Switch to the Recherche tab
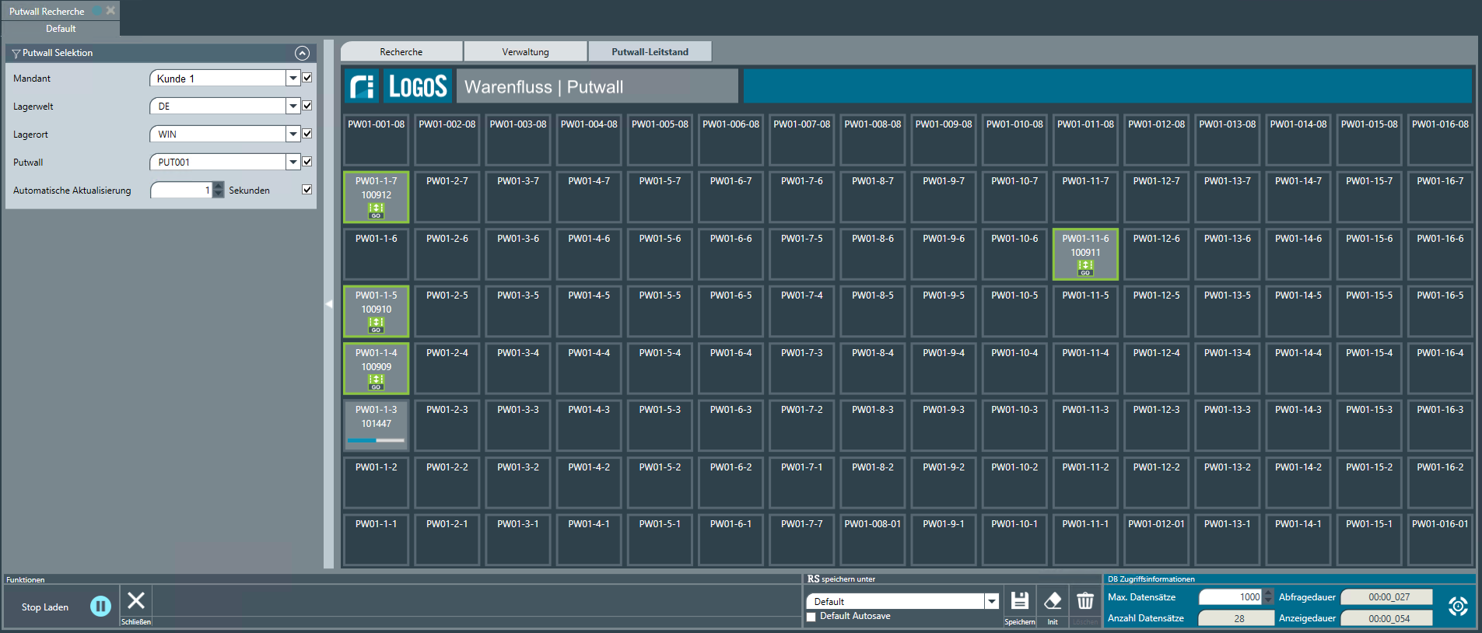The height and width of the screenshot is (633, 1482). [x=401, y=52]
